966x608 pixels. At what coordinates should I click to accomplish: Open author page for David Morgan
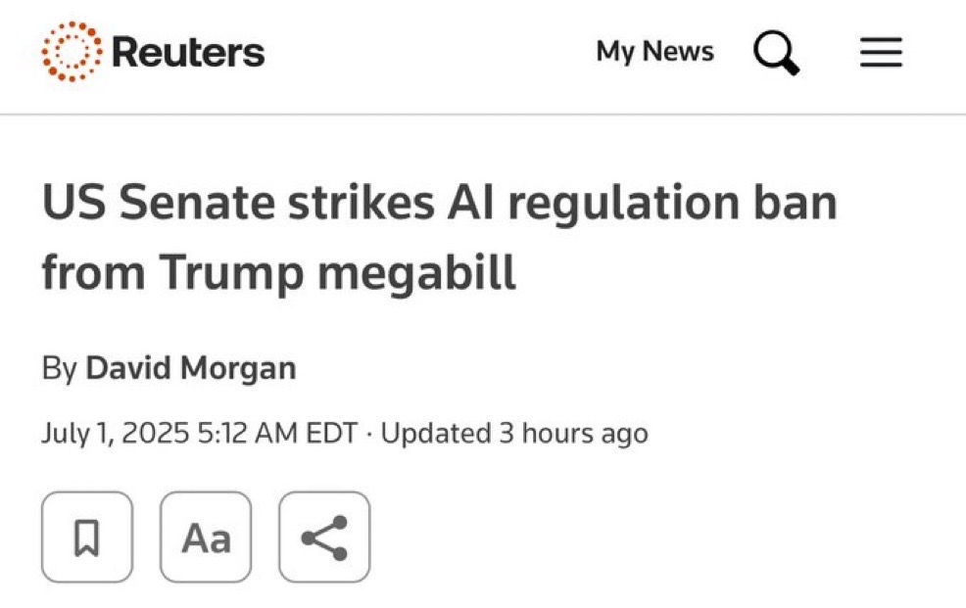coord(191,368)
